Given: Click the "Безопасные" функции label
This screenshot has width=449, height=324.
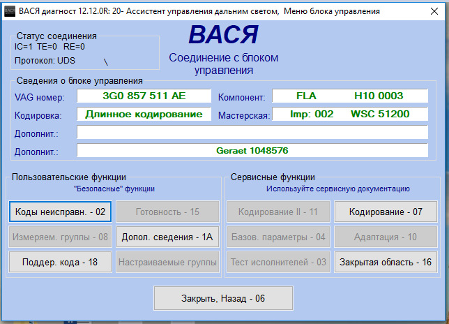Looking at the screenshot, I should pyautogui.click(x=114, y=189).
